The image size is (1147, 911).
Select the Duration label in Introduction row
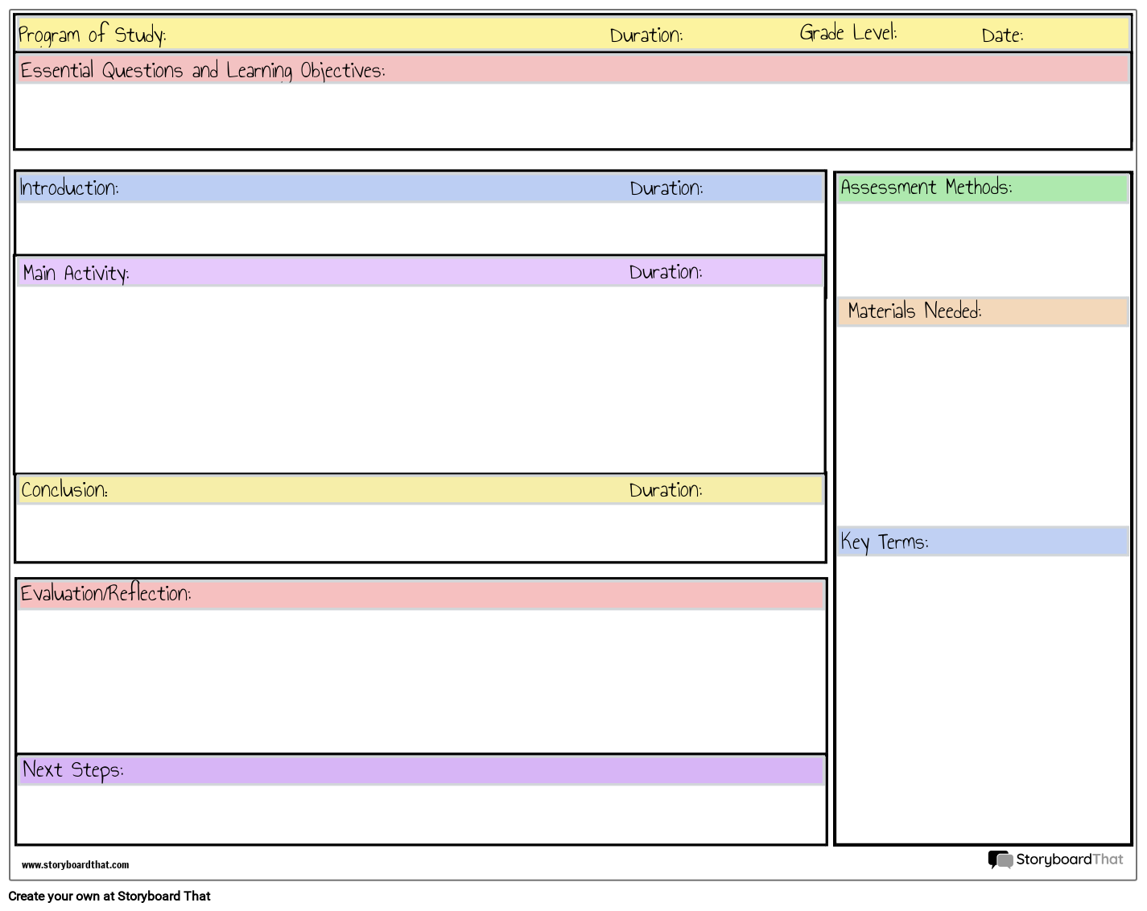(x=666, y=188)
